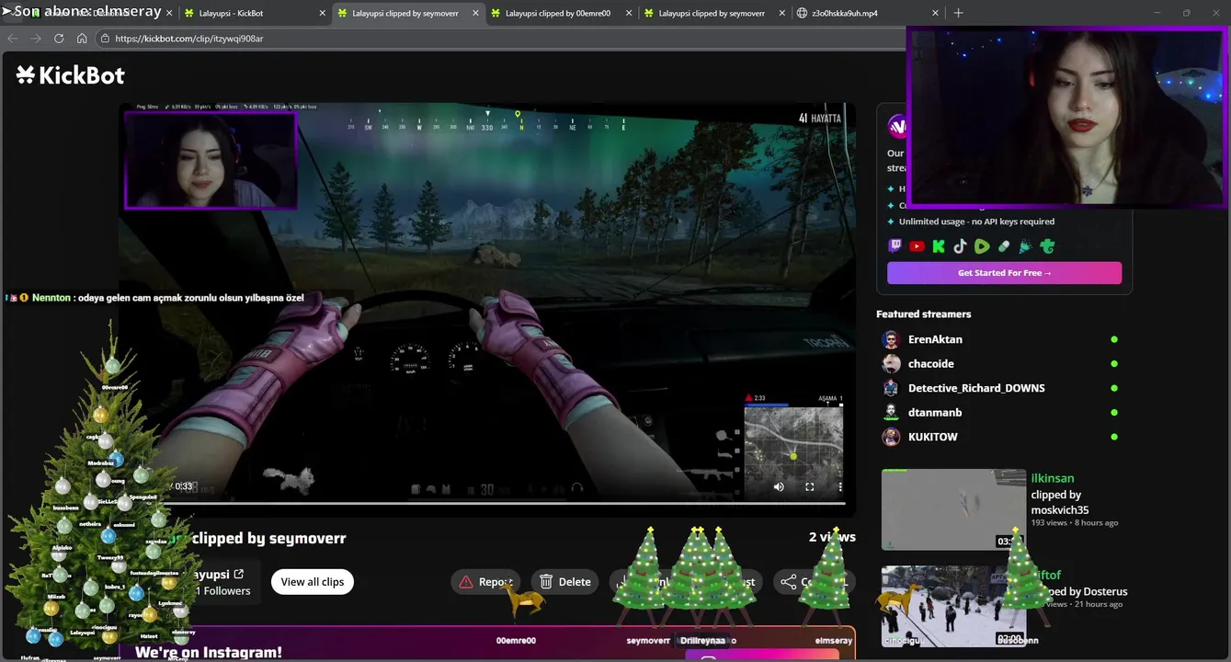
Task: Open the dtanmanb streamer link
Action: click(935, 412)
